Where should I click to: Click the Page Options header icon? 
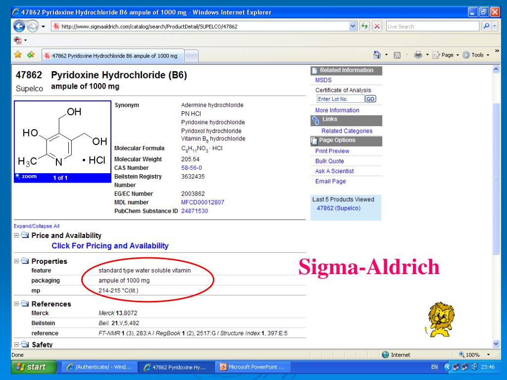pyautogui.click(x=314, y=141)
